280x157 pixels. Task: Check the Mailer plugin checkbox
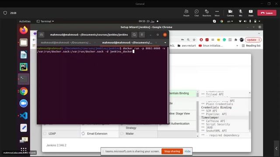click(122, 133)
